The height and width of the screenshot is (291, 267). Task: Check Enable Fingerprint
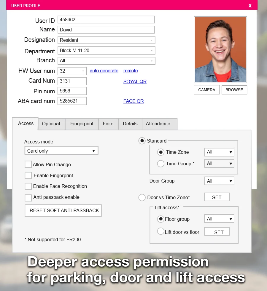tap(28, 175)
